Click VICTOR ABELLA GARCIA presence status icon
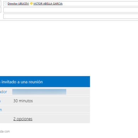This screenshot has width=138, height=138. (x=31, y=4)
